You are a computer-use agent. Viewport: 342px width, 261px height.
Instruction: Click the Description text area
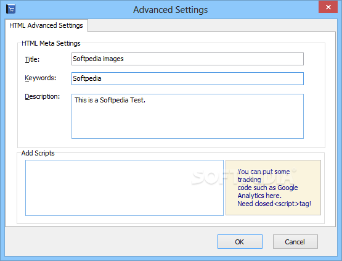(187, 116)
